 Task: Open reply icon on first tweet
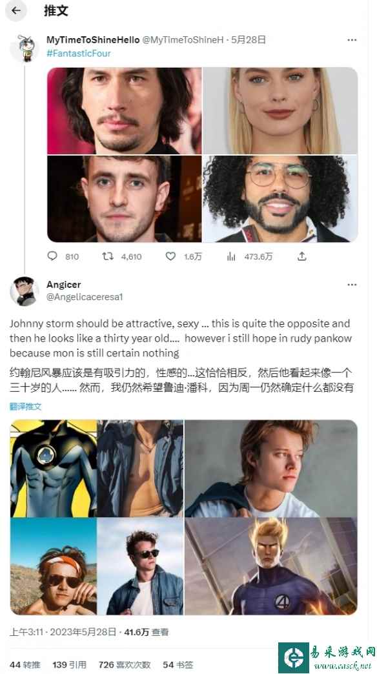(52, 256)
